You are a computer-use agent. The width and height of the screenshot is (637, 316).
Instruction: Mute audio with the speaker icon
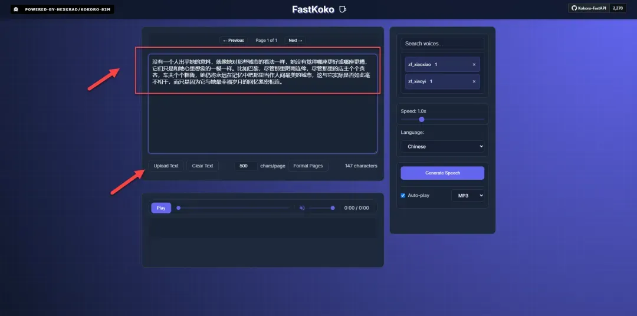(302, 208)
